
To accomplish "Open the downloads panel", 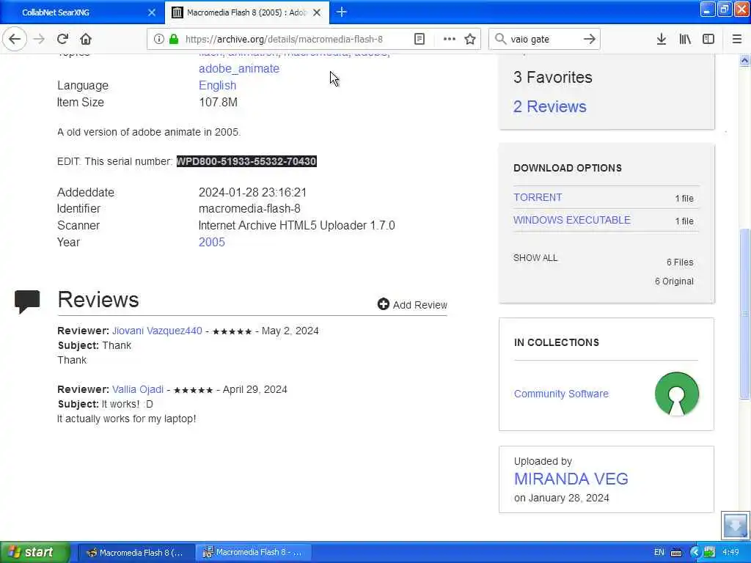I will click(662, 40).
